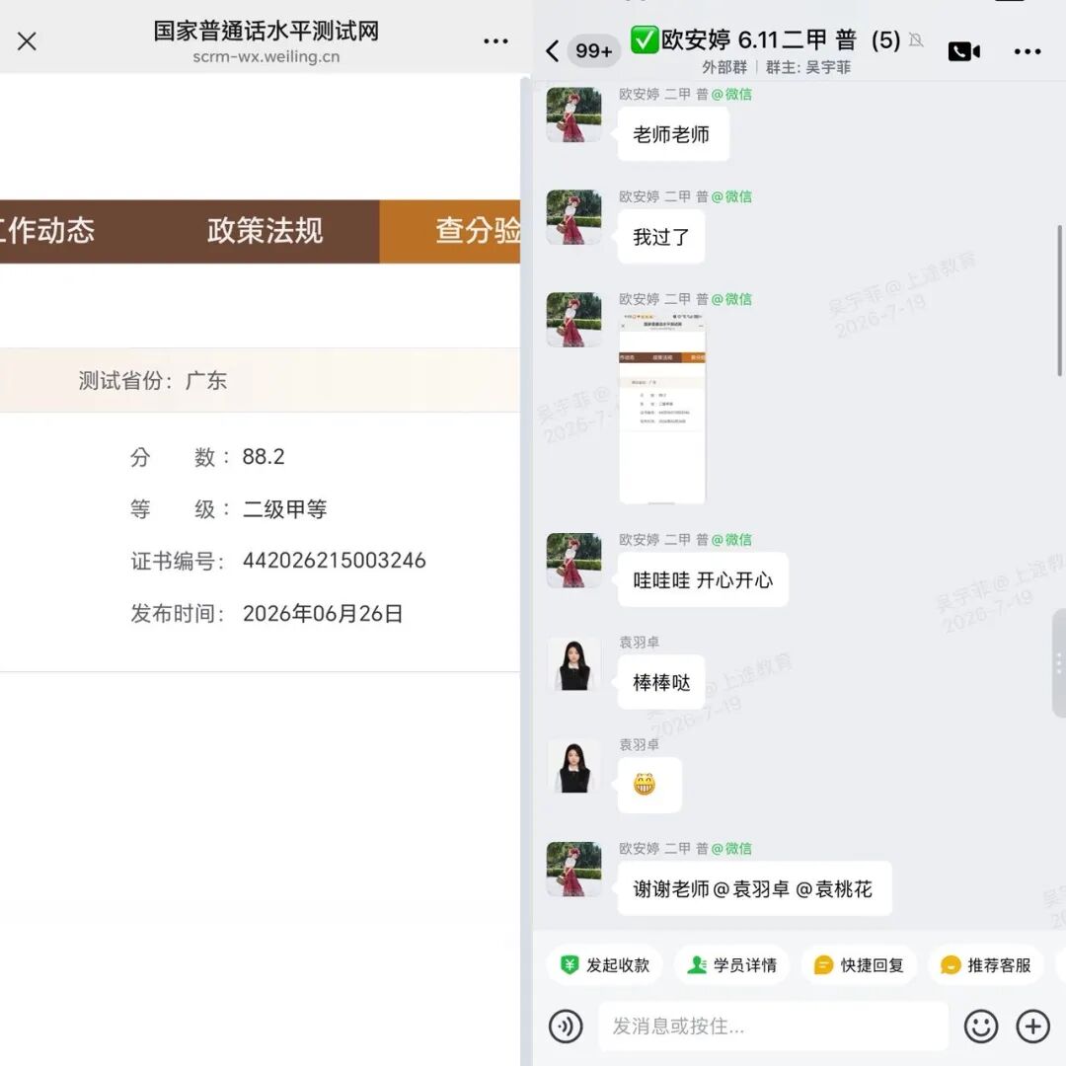Tap the 发起收款 quick action
Image resolution: width=1066 pixels, height=1066 pixels.
[604, 964]
